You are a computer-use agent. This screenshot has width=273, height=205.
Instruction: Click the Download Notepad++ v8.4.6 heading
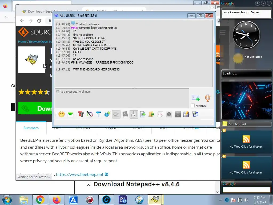click(137, 184)
